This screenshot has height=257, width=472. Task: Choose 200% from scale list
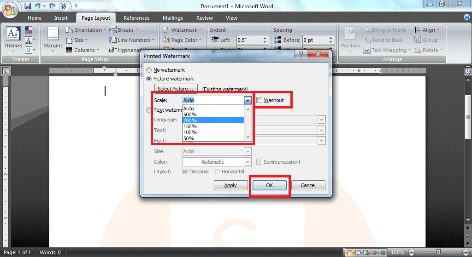[213, 120]
